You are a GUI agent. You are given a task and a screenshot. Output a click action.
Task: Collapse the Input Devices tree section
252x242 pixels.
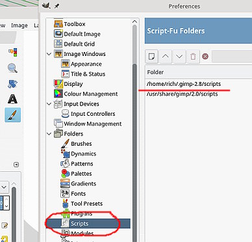point(49,104)
